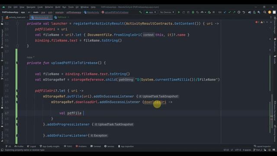Image resolution: width=277 pixels, height=156 pixels.
Task: Open the Run menu
Action: [x=64, y=7]
